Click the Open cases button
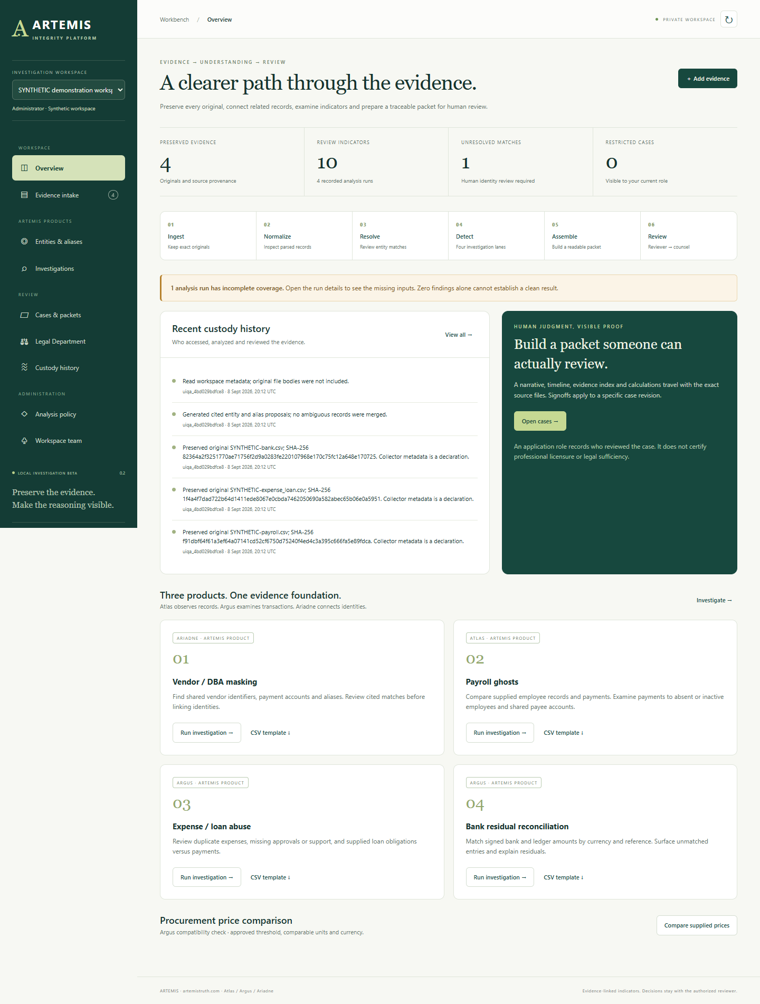760x1004 pixels. pyautogui.click(x=540, y=421)
